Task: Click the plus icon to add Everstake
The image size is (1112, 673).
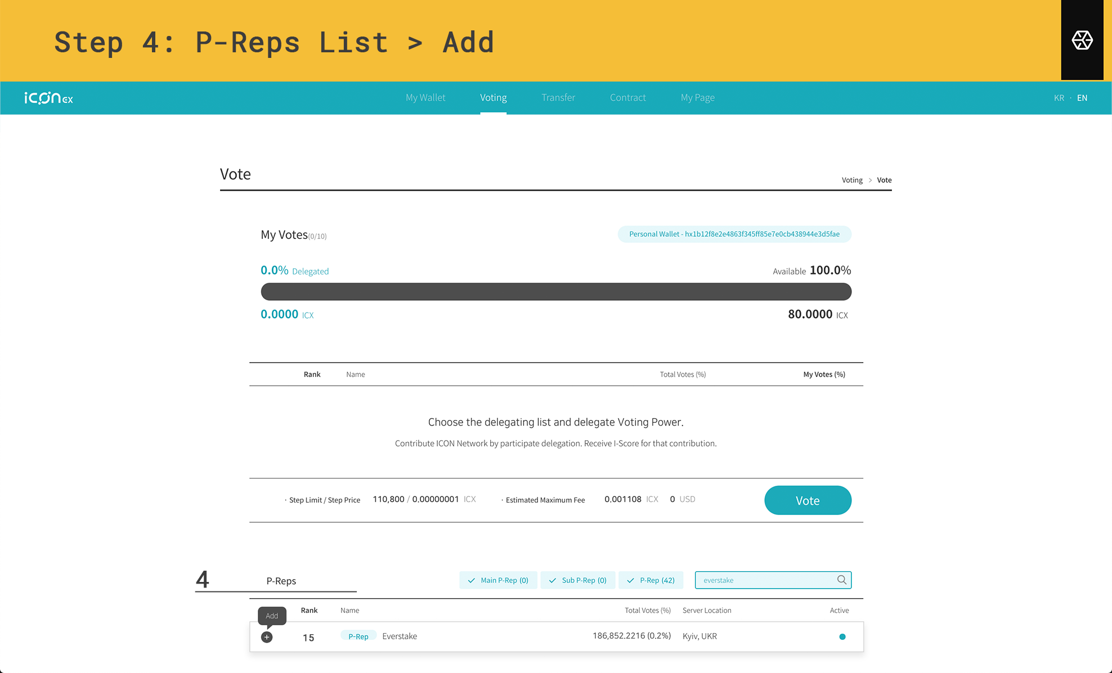Action: click(267, 637)
